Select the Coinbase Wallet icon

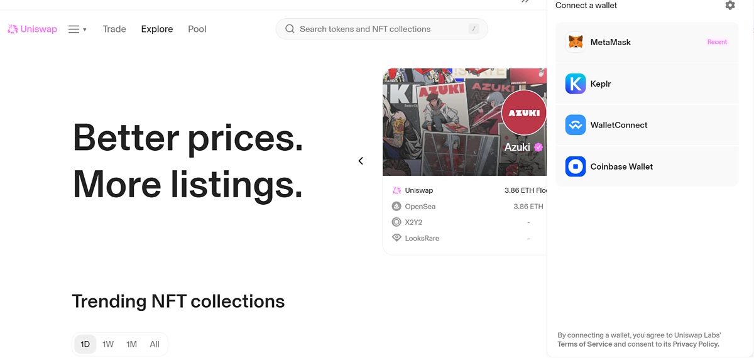[x=576, y=166]
